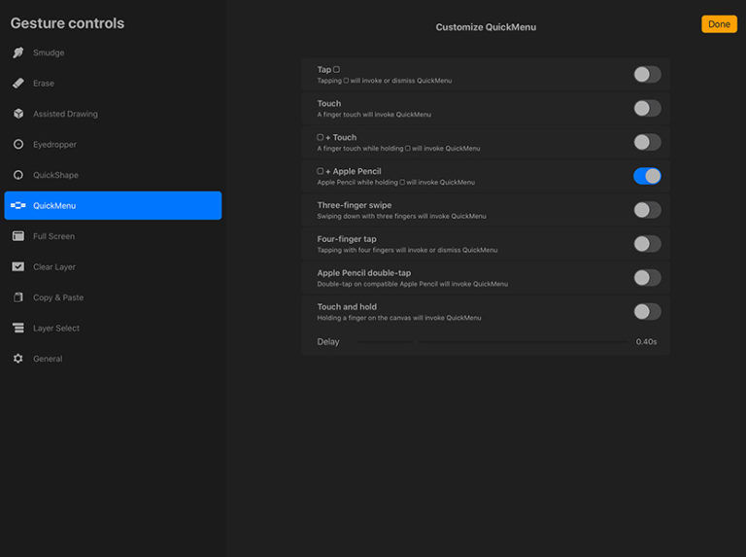
Task: Open Copy & Paste gesture settings
Action: 113,297
